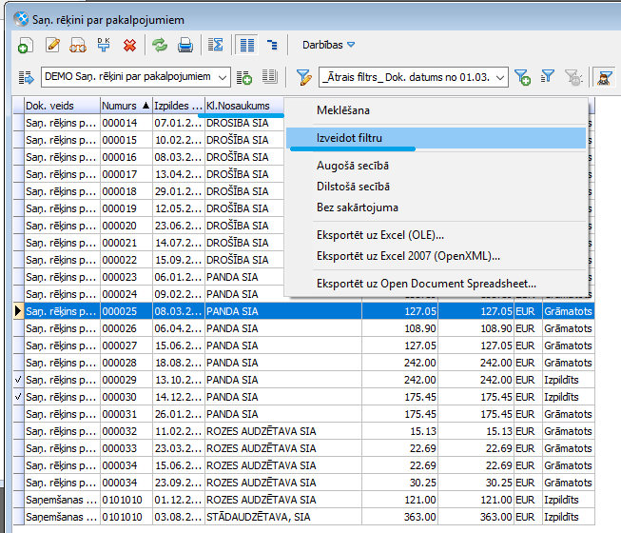621x533 pixels.
Task: Click the new document icon with green plus
Action: [26, 45]
